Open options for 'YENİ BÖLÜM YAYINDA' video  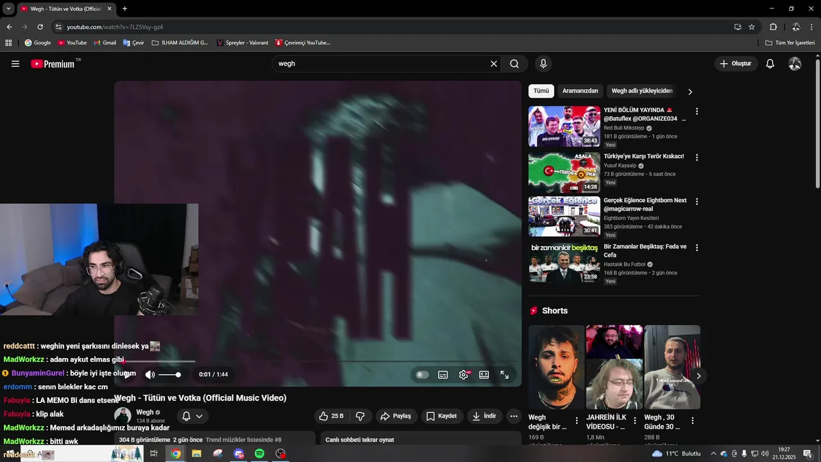(697, 111)
